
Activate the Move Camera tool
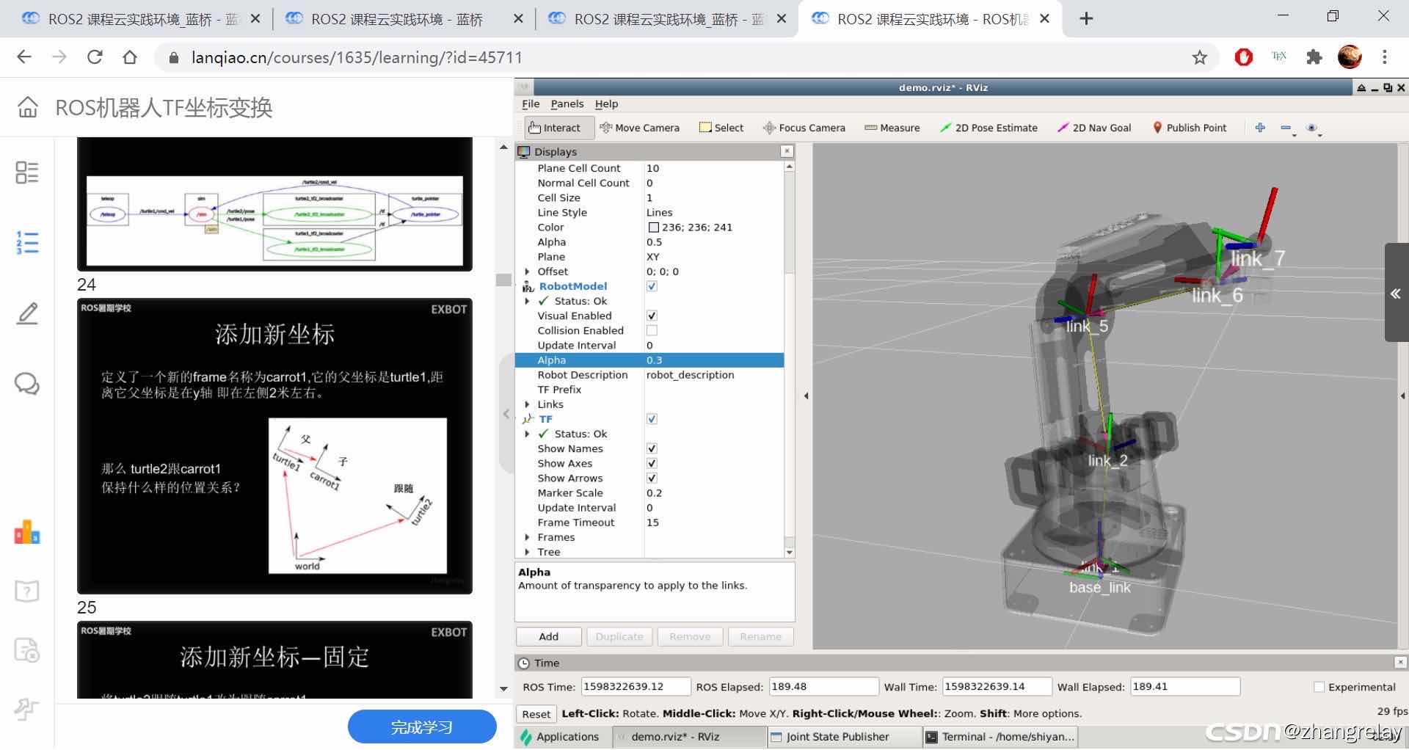pos(639,128)
